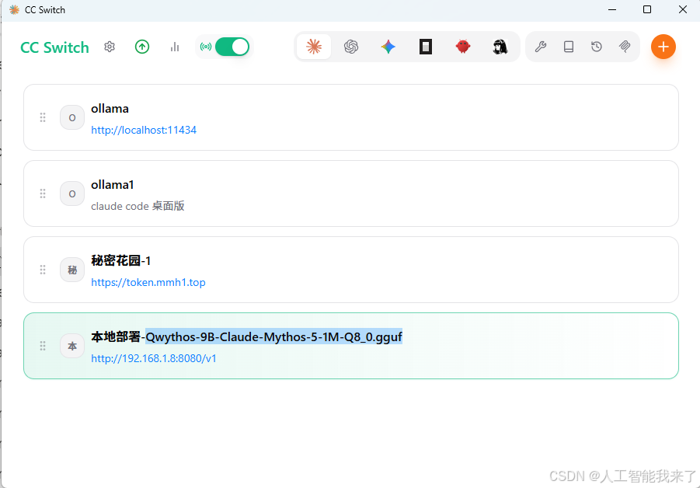Open the wrench tools icon
The width and height of the screenshot is (700, 488).
(x=541, y=47)
